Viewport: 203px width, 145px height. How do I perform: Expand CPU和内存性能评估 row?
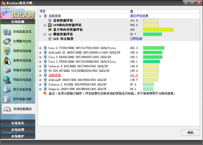pyautogui.click(x=45, y=25)
